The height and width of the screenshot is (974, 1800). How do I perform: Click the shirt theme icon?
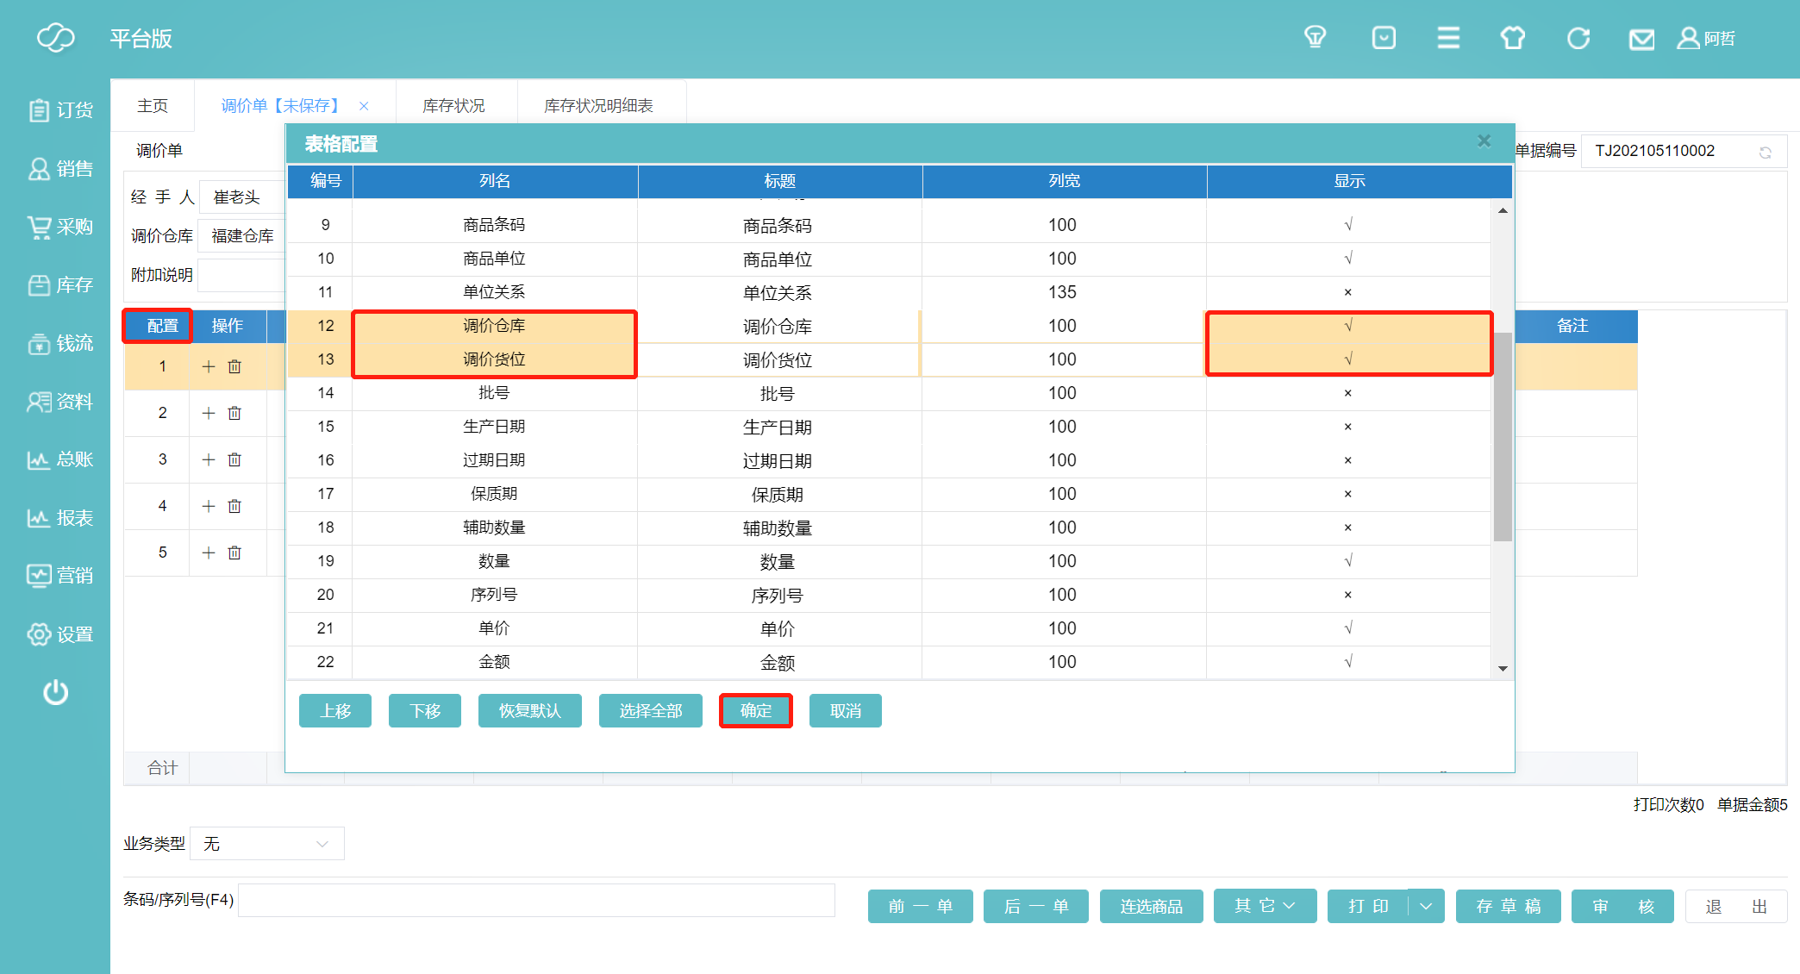(x=1513, y=38)
